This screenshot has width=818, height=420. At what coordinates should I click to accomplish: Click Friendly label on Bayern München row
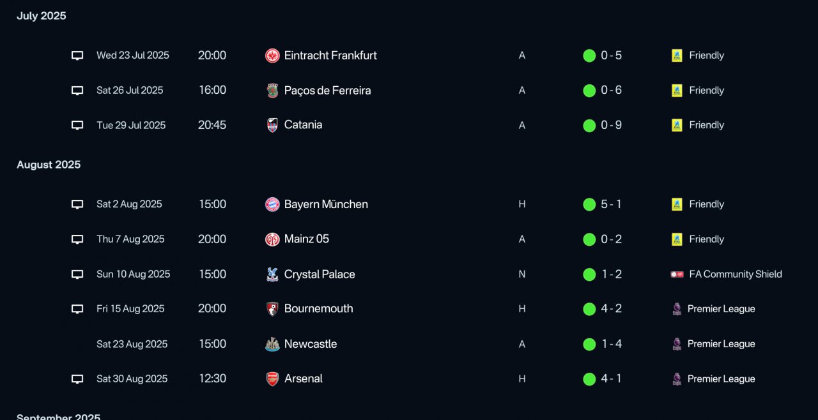tap(706, 204)
